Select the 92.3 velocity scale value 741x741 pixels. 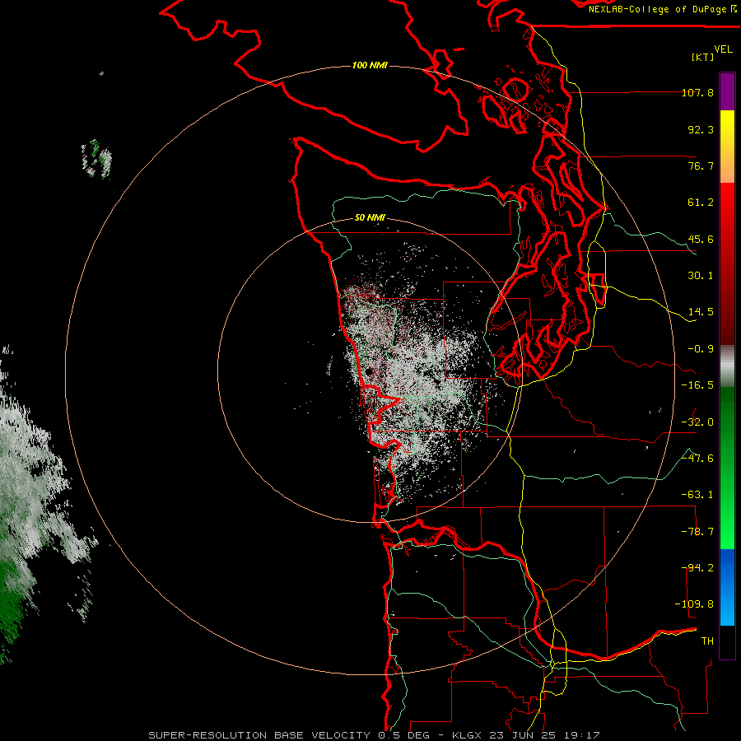[x=701, y=129]
